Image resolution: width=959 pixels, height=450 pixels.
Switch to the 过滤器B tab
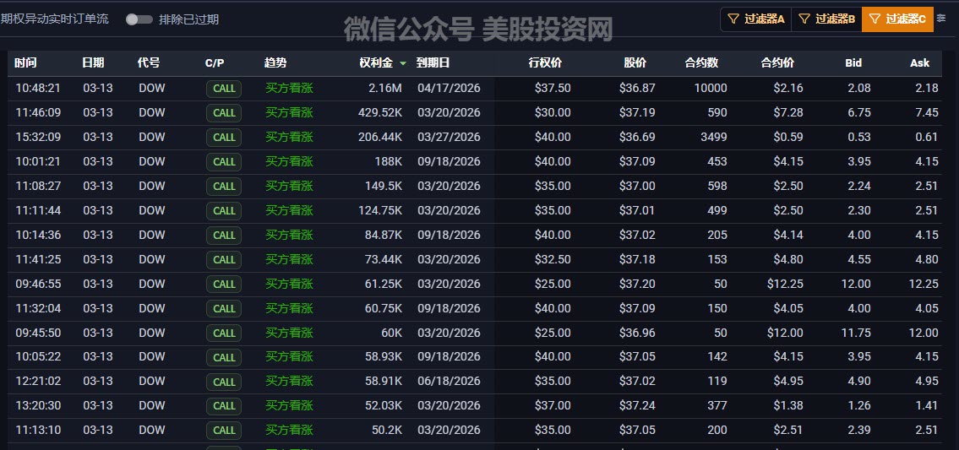[x=826, y=19]
